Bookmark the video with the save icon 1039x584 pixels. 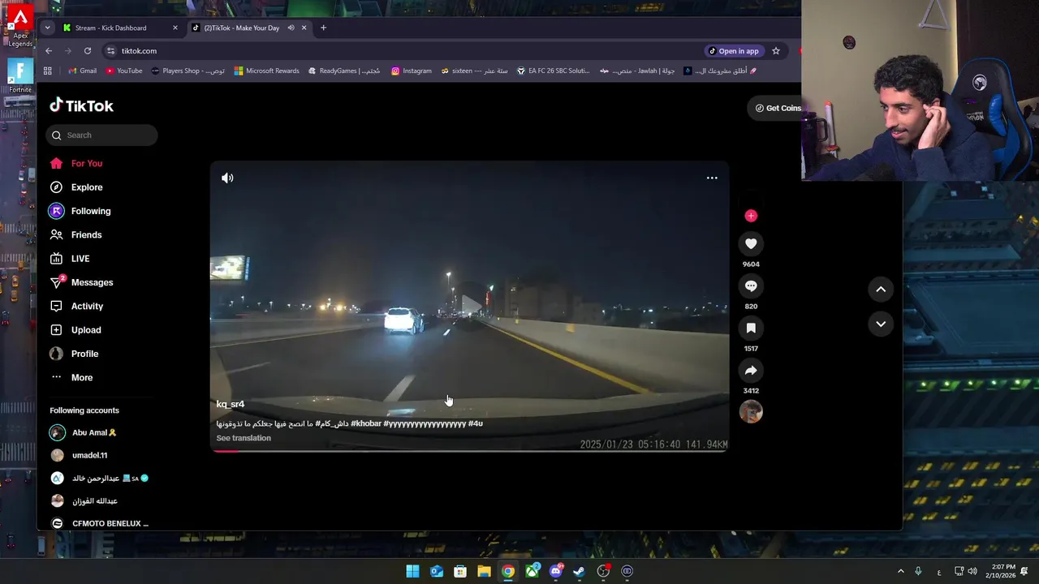751,328
